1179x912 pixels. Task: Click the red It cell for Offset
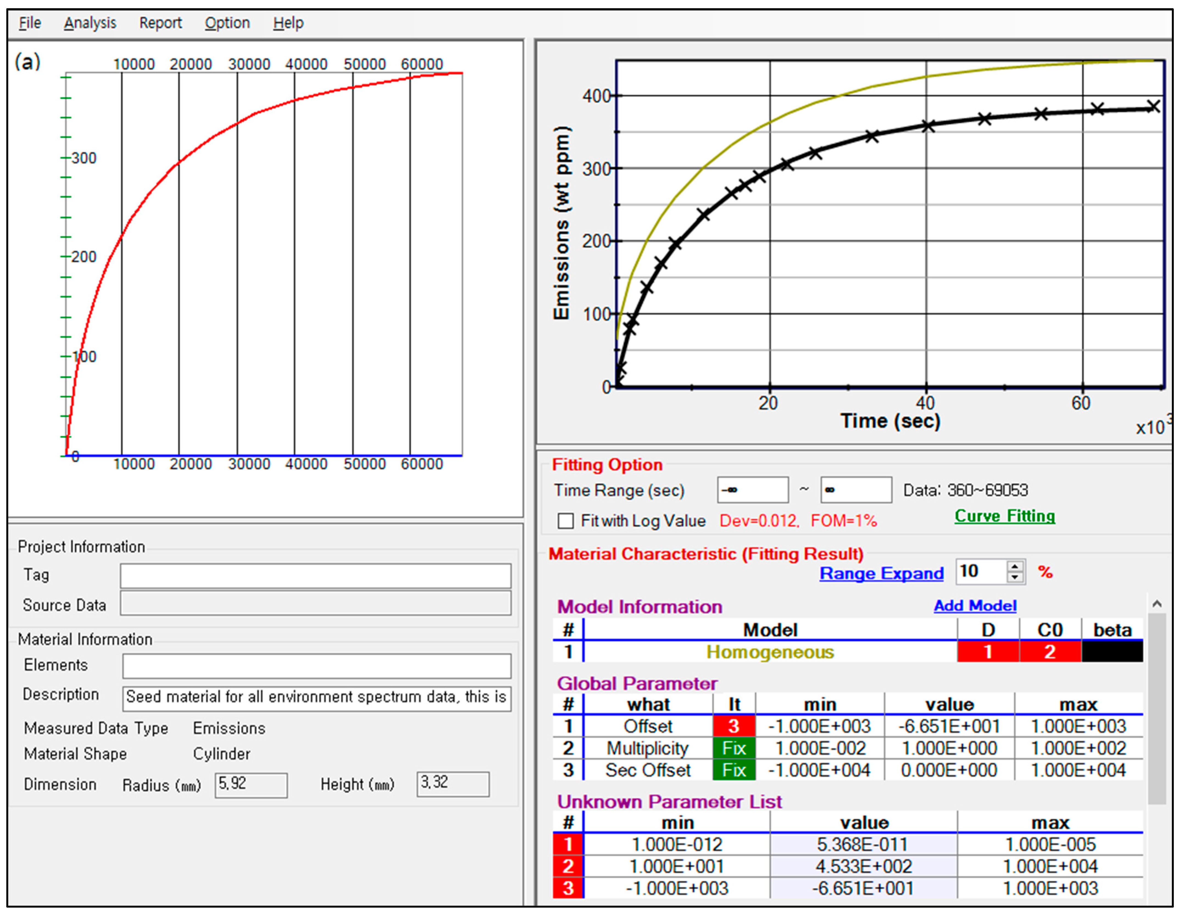coord(734,726)
